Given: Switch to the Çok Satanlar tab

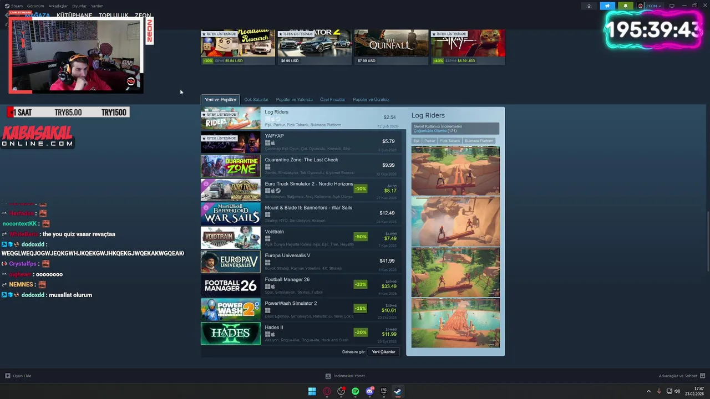Looking at the screenshot, I should pyautogui.click(x=256, y=100).
